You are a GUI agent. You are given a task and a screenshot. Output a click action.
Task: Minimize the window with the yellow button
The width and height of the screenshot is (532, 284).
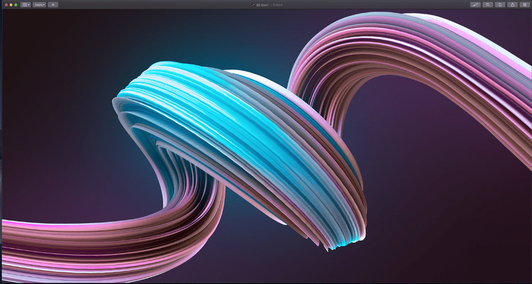(x=10, y=5)
